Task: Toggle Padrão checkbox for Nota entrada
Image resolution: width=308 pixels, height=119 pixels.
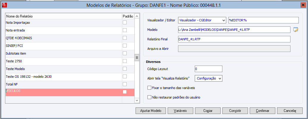Action: click(x=125, y=30)
